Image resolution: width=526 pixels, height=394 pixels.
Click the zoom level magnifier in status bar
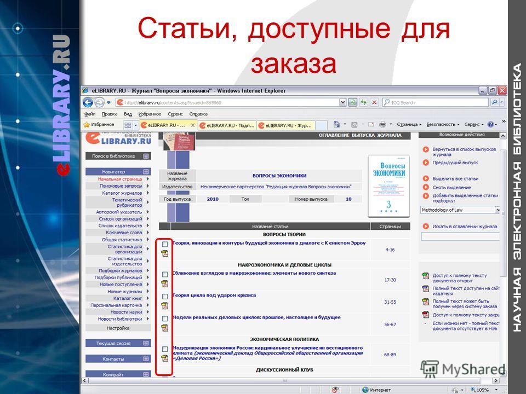(x=473, y=390)
